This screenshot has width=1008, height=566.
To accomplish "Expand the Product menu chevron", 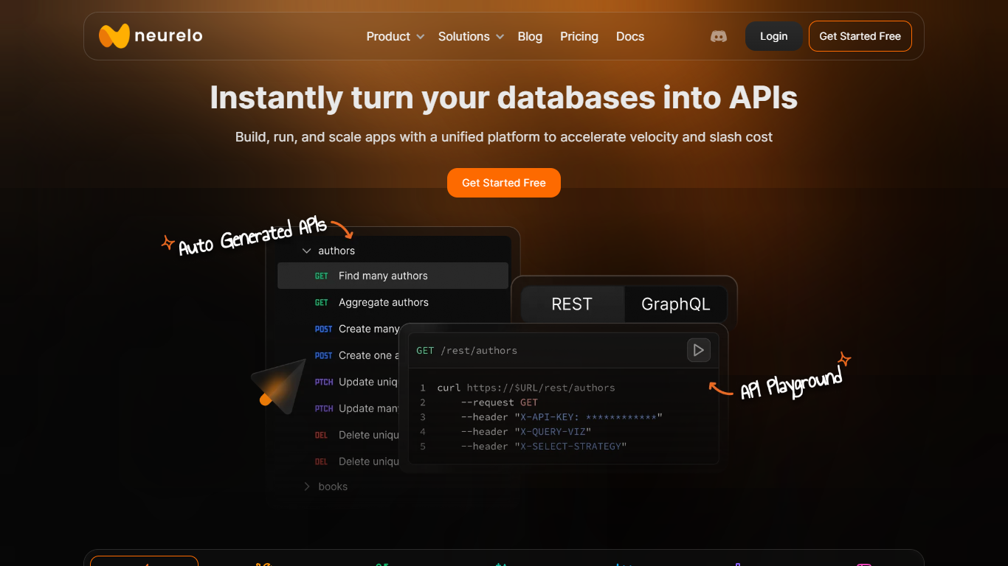I will click(x=421, y=36).
